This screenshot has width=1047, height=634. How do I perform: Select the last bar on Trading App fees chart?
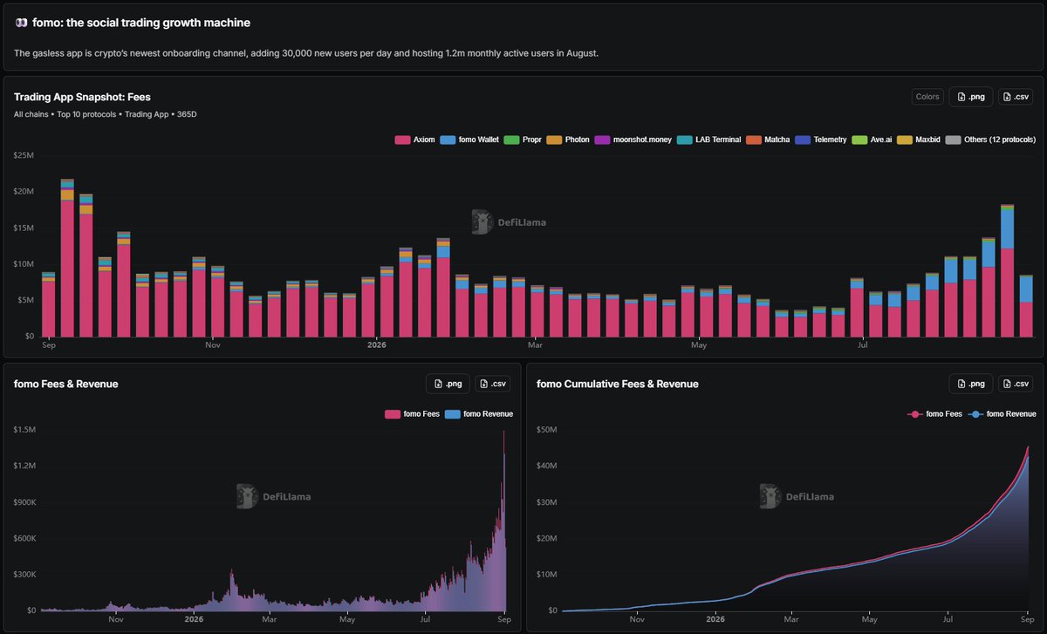click(1026, 306)
